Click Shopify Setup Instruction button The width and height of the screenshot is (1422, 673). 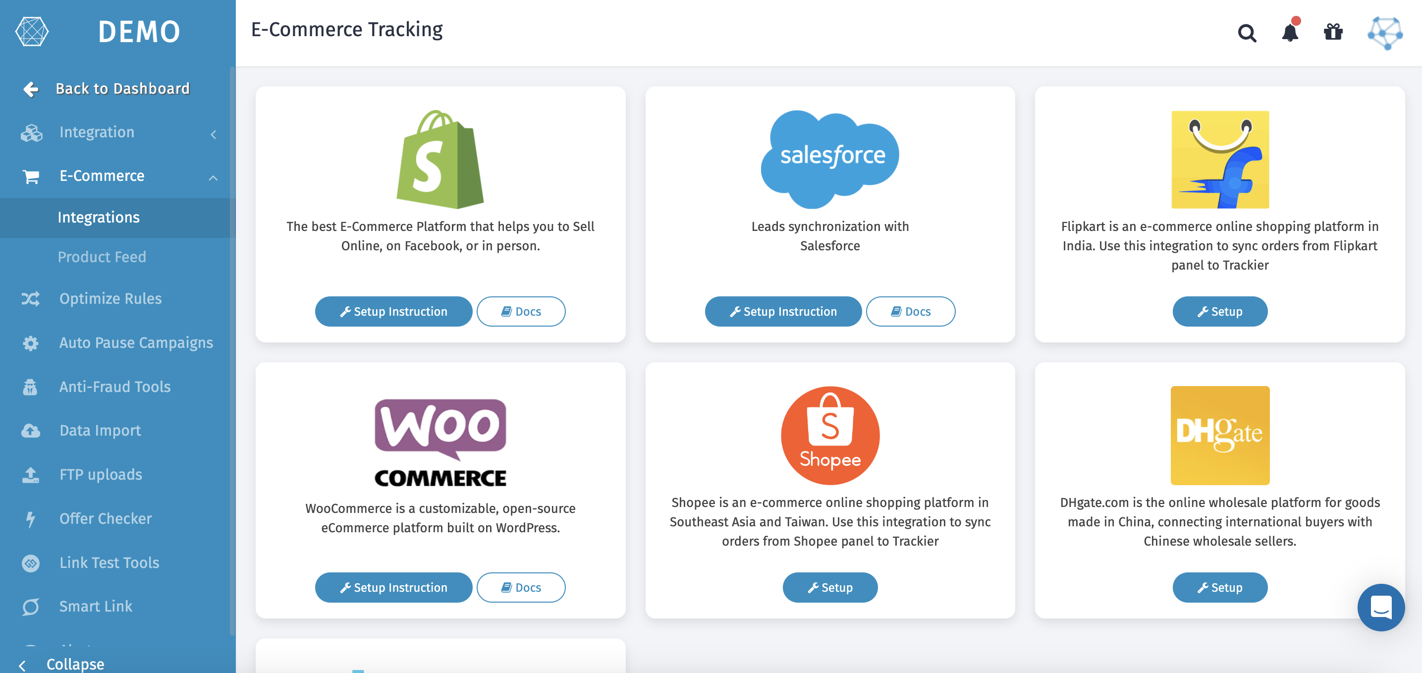393,311
